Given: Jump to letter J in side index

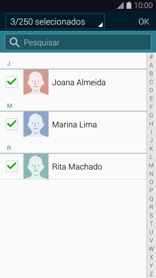Looking at the screenshot, I should 151,140.
